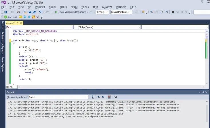The image size is (210, 128).
Task: Click the Quick Launch search field
Action: (x=202, y=12)
